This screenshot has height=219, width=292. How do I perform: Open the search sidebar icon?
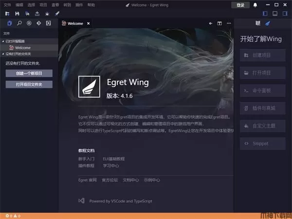[x=19, y=23]
